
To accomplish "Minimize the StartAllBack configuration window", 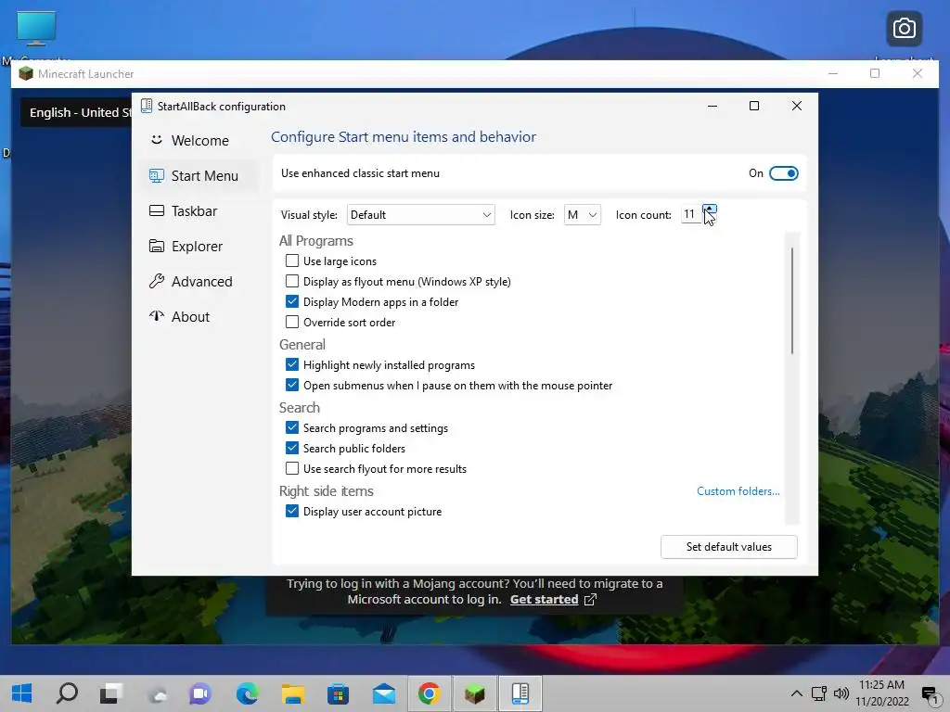I will [712, 106].
